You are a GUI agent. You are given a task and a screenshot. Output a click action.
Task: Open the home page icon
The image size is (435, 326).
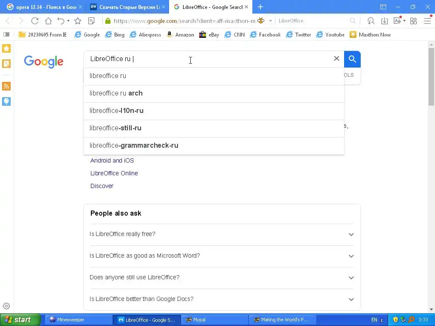(48, 21)
